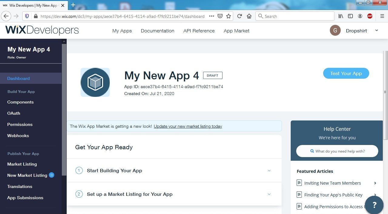
Task: Click the user avatar G circle
Action: [x=335, y=31]
